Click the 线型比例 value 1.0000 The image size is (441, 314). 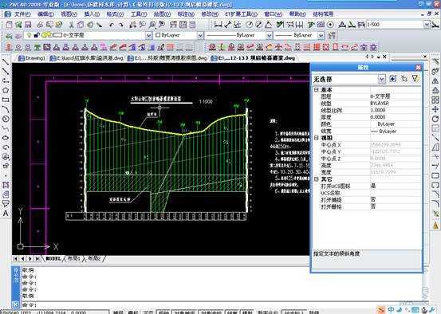coord(395,110)
